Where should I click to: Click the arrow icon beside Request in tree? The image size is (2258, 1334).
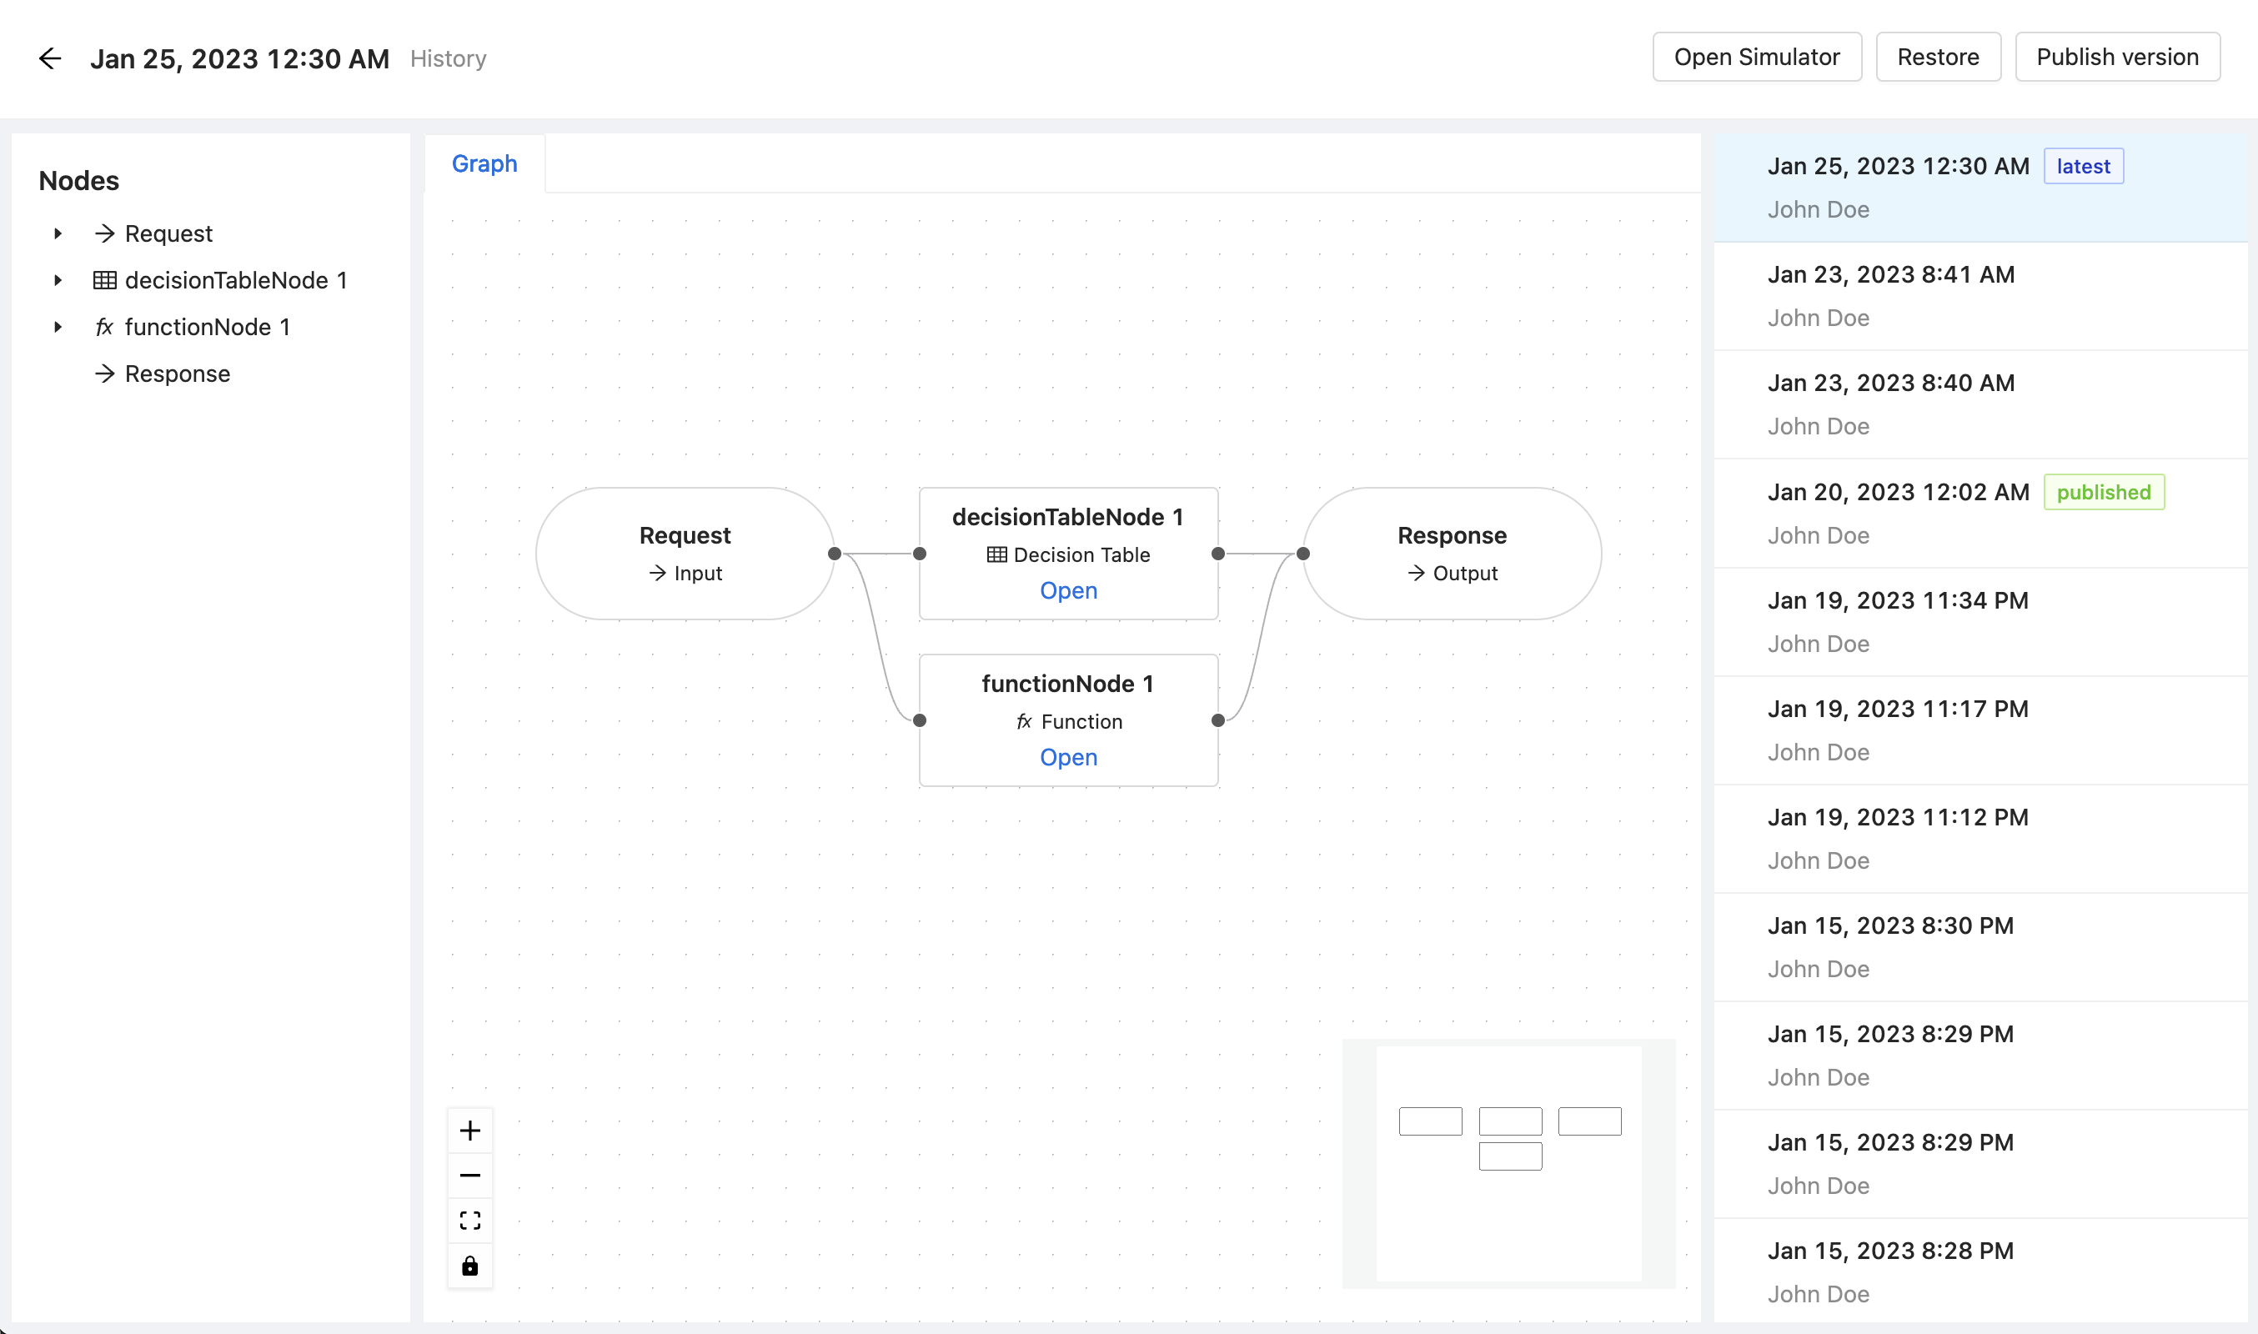coord(105,233)
